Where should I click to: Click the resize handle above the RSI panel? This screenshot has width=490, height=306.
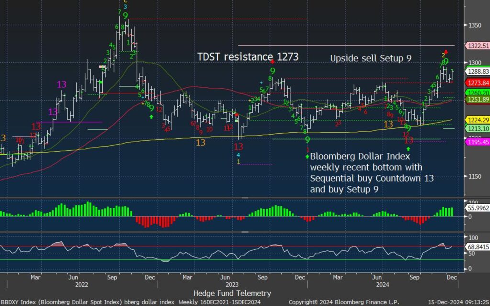coord(245,232)
